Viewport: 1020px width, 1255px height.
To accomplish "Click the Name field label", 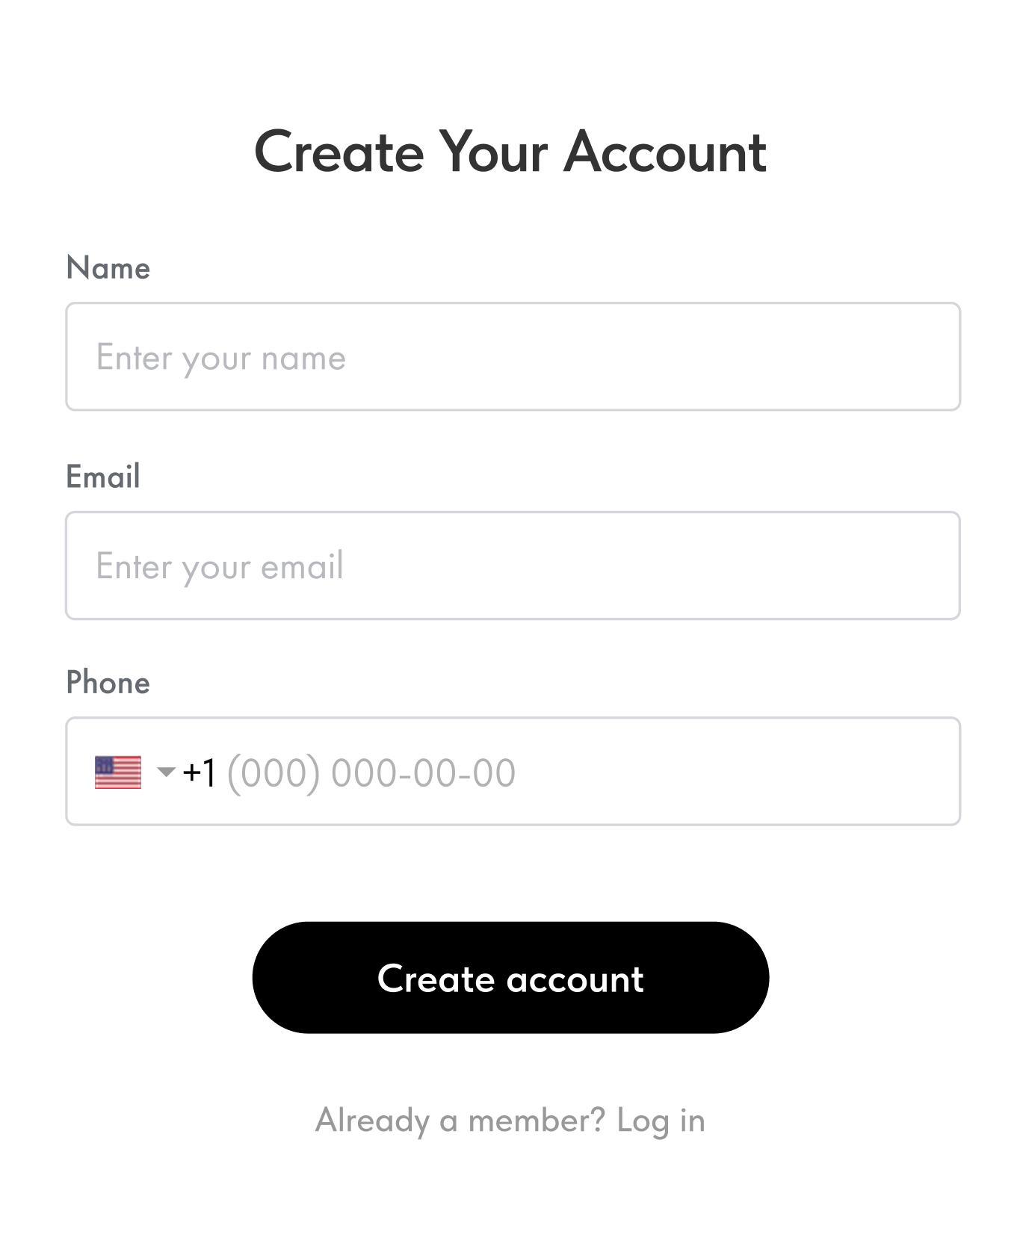I will coord(108,267).
